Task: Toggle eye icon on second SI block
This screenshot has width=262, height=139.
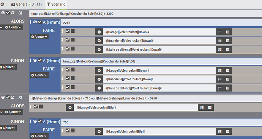Action: (3, 97)
